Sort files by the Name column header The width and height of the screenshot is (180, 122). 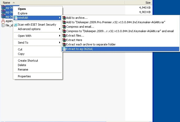pyautogui.click(x=62, y=3)
